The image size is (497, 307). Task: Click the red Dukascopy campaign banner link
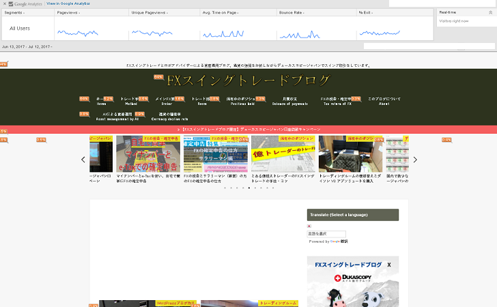point(248,129)
